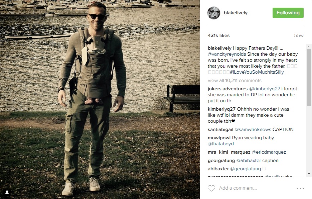Open the #ILoveYouSoMuchItsSilly hashtag
Image resolution: width=312 pixels, height=199 pixels.
257,72
